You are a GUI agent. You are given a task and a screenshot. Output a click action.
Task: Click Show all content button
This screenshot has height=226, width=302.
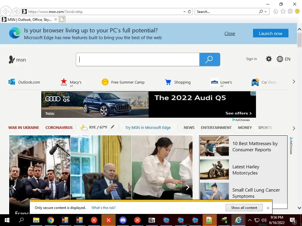click(x=244, y=208)
